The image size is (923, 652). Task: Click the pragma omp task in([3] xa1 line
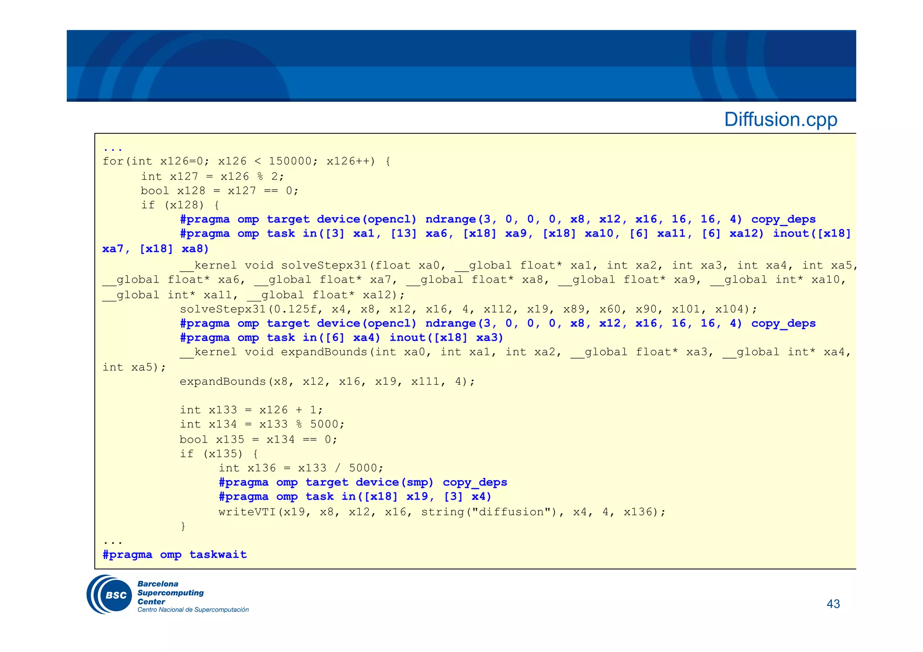click(515, 233)
